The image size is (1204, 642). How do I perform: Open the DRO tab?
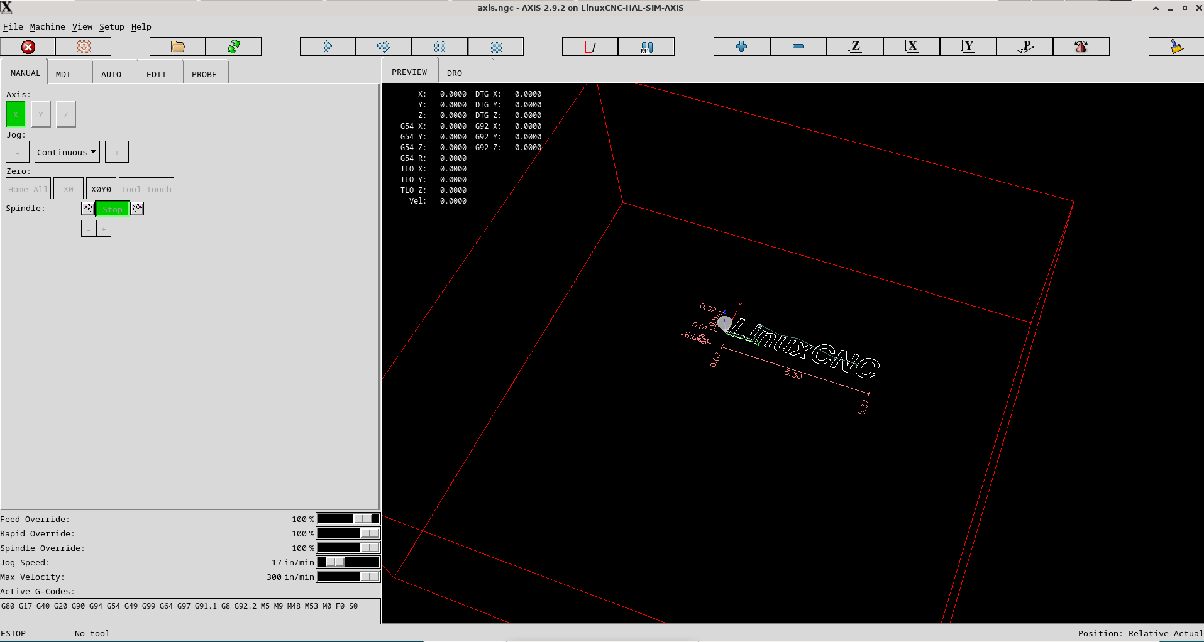(x=454, y=73)
